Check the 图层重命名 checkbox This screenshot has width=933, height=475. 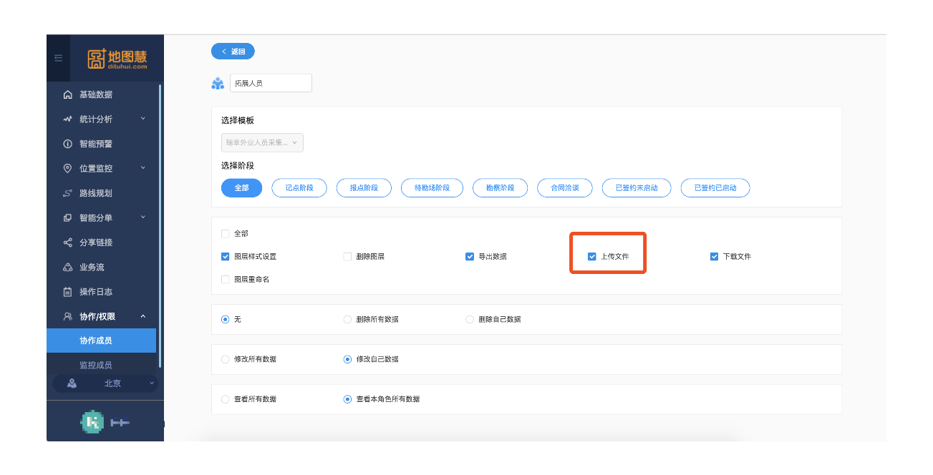click(x=226, y=280)
